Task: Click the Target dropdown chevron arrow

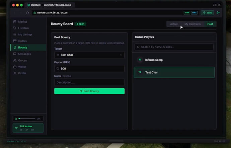Action: (x=121, y=55)
